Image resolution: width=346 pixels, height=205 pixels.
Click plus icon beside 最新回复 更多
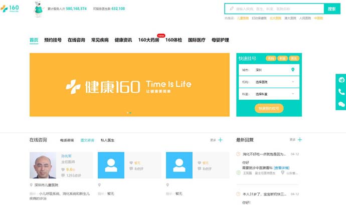pyautogui.click(x=300, y=140)
